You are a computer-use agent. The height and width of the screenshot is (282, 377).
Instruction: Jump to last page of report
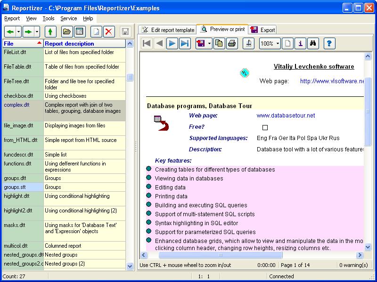tap(185, 44)
